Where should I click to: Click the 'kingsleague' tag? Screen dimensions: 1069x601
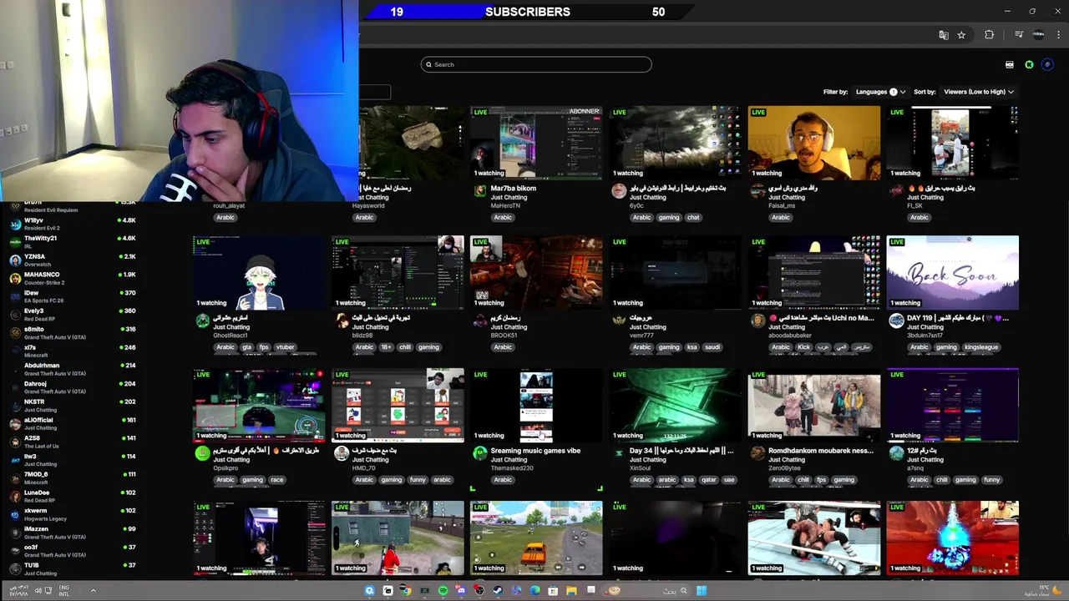pyautogui.click(x=980, y=347)
